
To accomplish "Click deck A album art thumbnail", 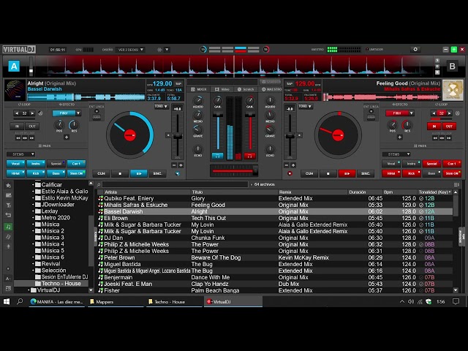I will [15, 90].
